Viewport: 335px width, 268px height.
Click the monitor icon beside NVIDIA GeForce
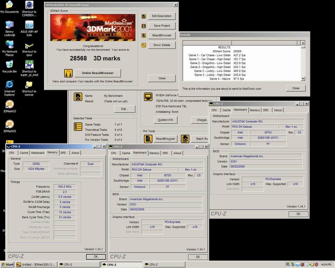click(x=148, y=97)
